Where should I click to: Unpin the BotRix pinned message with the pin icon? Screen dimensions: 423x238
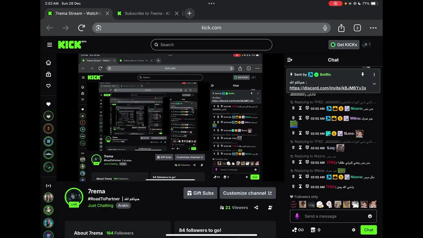click(363, 75)
